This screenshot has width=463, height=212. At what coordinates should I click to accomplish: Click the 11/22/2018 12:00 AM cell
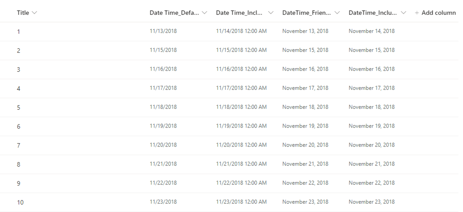241,183
